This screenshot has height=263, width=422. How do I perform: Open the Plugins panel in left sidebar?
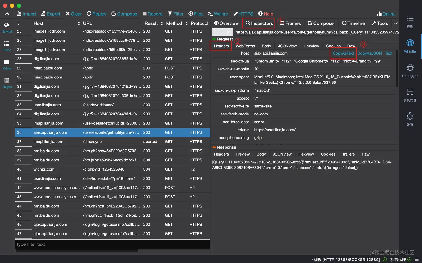(7, 83)
